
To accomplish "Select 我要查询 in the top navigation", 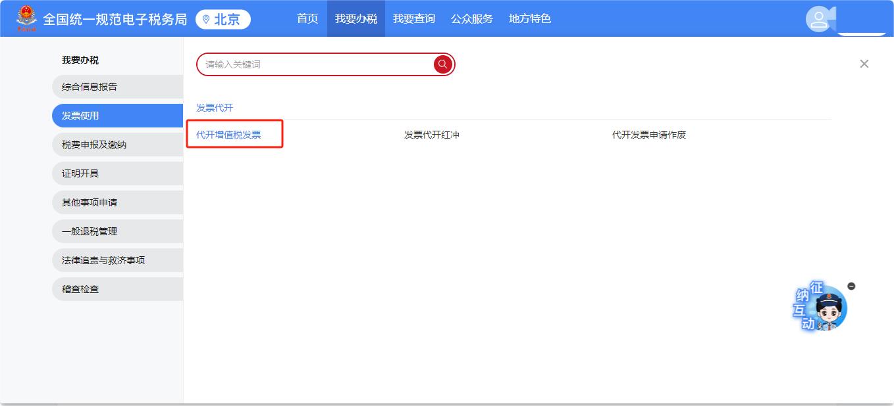I will 413,18.
